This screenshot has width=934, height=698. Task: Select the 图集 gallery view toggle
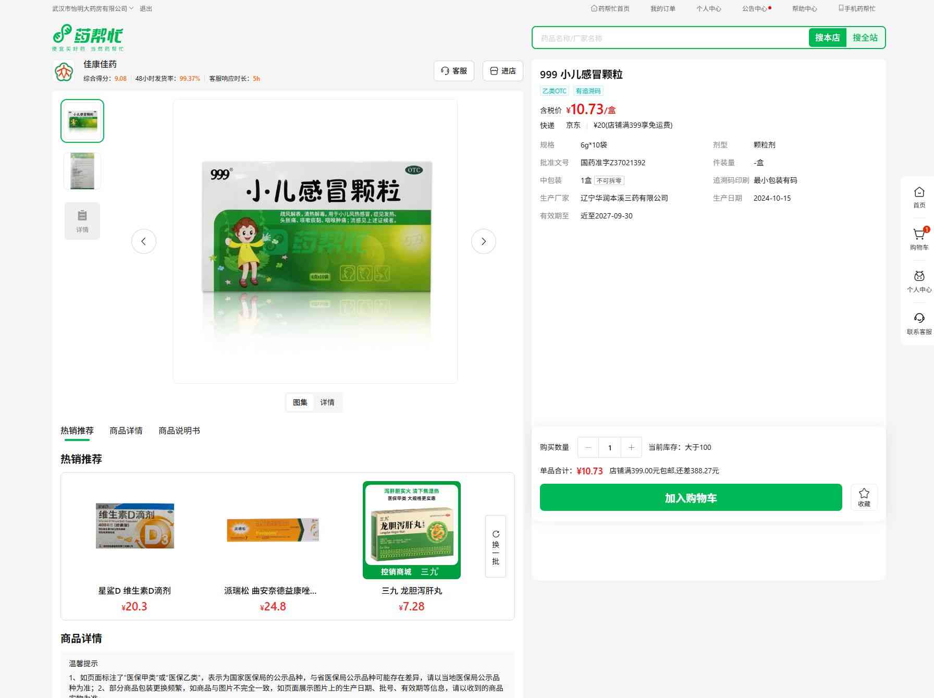300,402
